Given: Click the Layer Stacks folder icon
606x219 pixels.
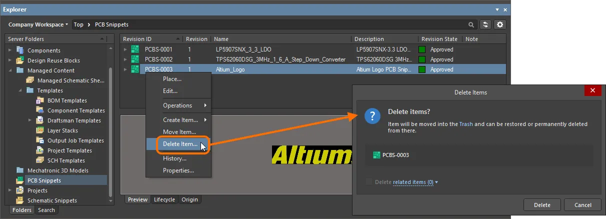Looking at the screenshot, I should [40, 130].
